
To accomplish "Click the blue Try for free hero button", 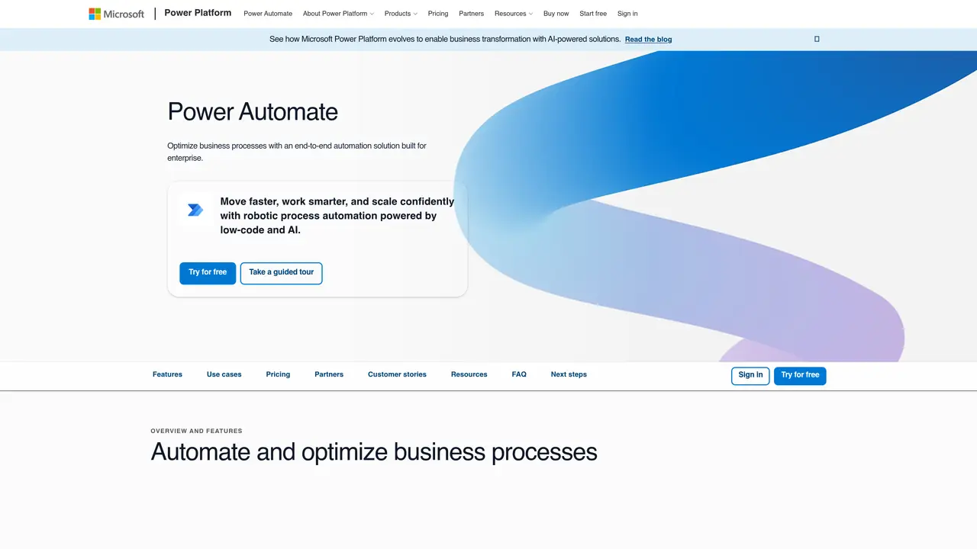I will pyautogui.click(x=208, y=273).
